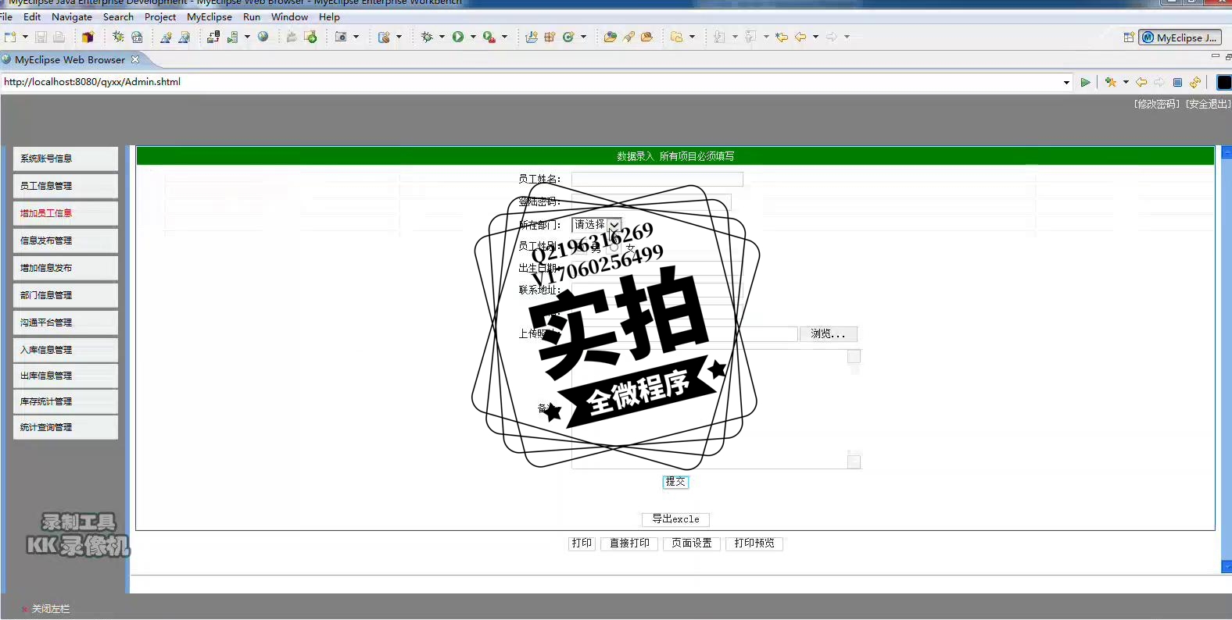1232x620 pixels.
Task: Open the Debug dropdown arrow
Action: pos(442,37)
